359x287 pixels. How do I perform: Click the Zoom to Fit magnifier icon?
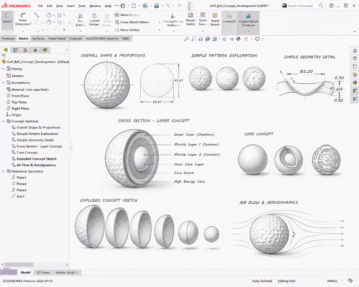pyautogui.click(x=187, y=39)
